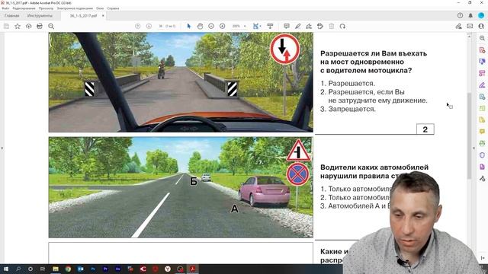Add the document to starred with star icon
The width and height of the screenshot is (488, 274).
18,27
